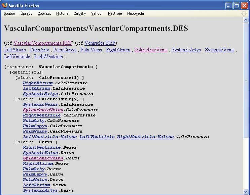Image resolution: width=250 pixels, height=195 pixels.
Task: Open the Yahoo! menu
Action: click(97, 13)
